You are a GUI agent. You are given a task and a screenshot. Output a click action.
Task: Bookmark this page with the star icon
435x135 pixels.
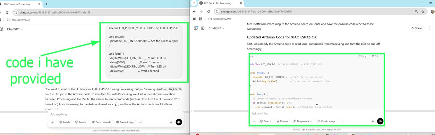pyautogui.click(x=423, y=12)
